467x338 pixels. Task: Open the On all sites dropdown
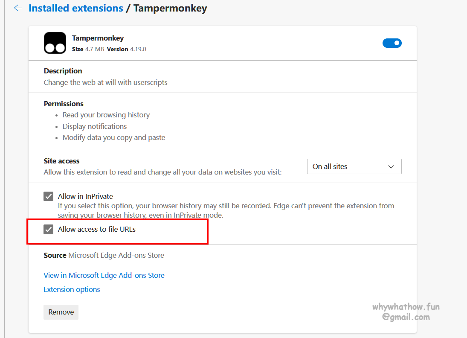[354, 166]
